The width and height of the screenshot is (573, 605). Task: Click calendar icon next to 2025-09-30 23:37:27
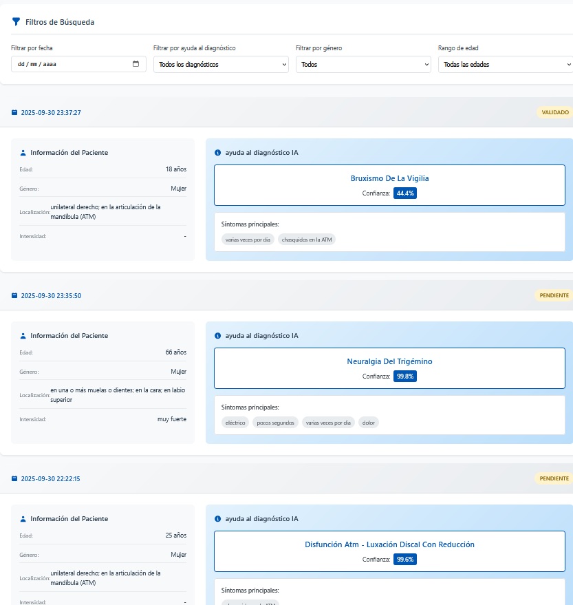click(x=14, y=112)
